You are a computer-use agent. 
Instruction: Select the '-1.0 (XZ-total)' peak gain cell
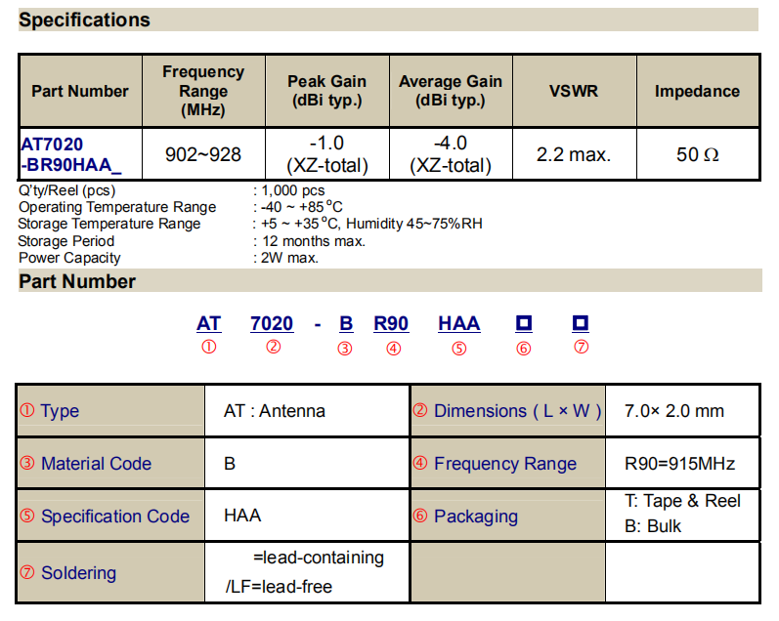pyautogui.click(x=326, y=154)
